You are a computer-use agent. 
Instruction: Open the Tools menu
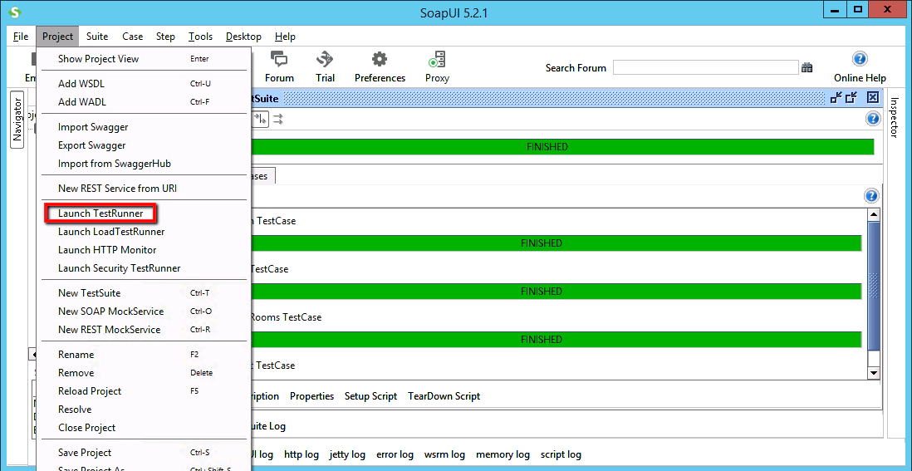(x=200, y=37)
